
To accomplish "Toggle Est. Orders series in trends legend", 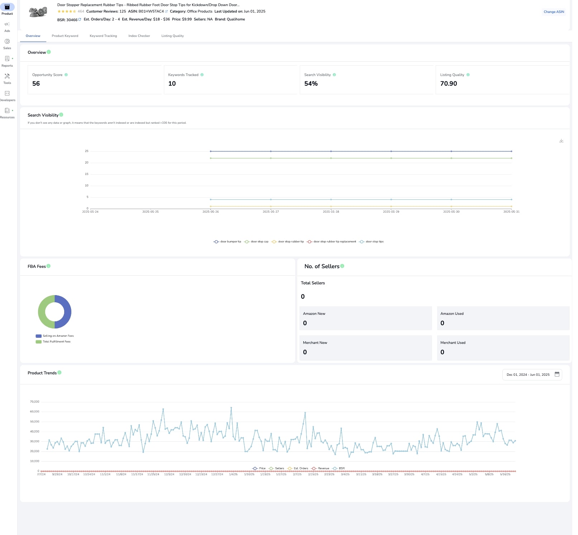I will click(298, 468).
